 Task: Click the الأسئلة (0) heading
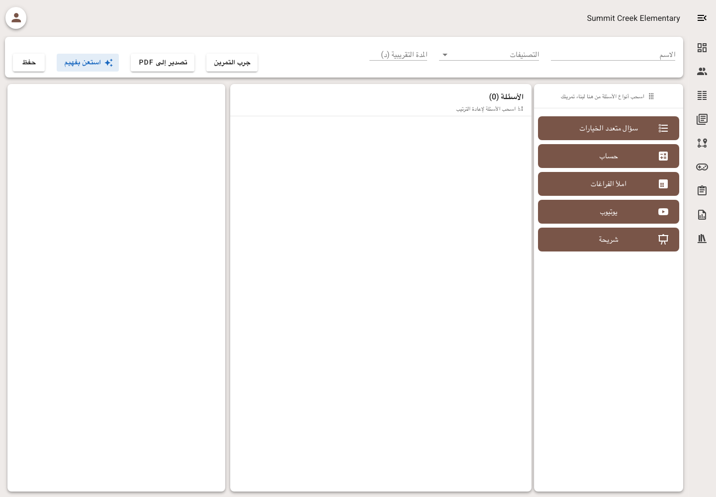coord(506,96)
